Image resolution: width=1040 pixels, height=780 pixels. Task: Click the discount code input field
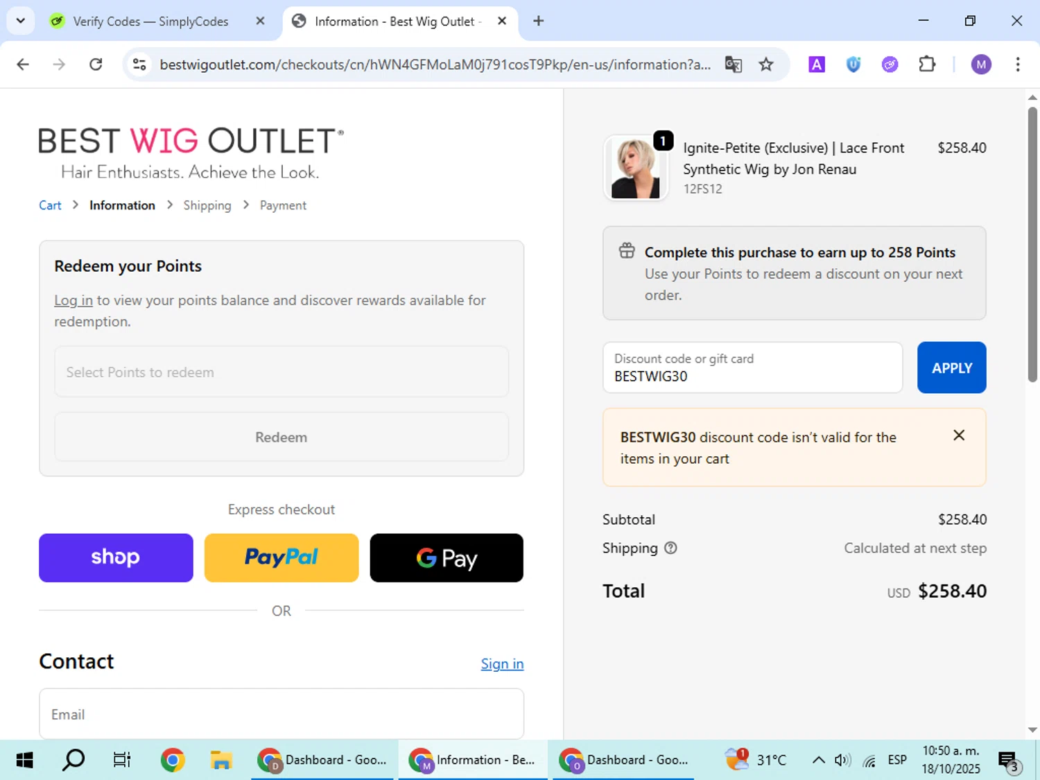coord(753,367)
